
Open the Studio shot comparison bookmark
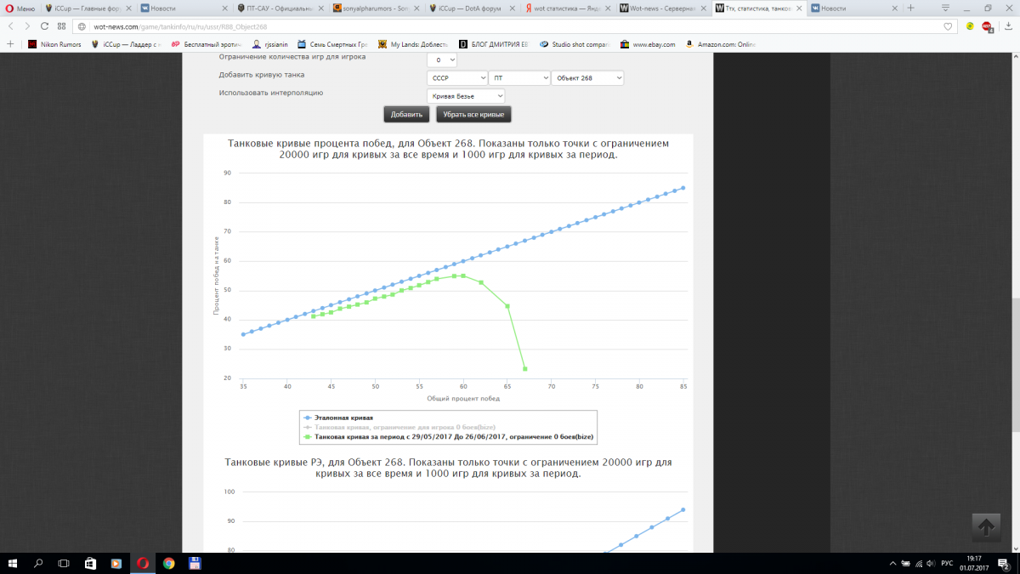[575, 44]
